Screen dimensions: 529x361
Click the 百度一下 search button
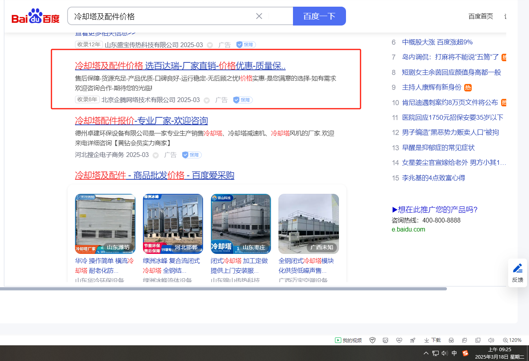(319, 16)
